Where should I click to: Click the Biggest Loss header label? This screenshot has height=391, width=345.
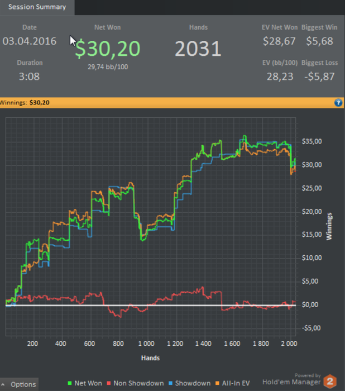click(x=319, y=63)
